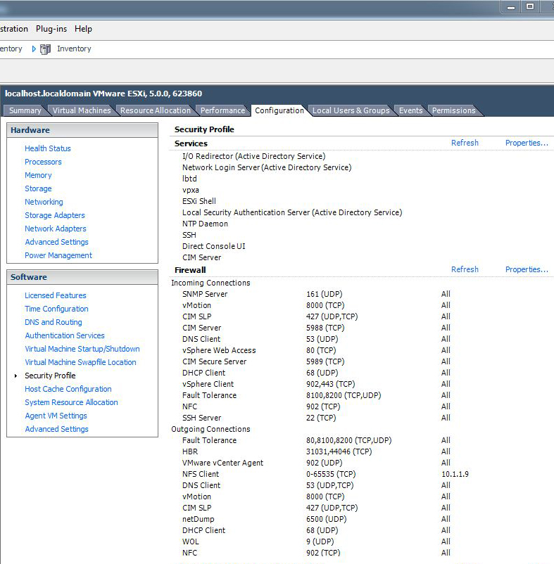Image resolution: width=554 pixels, height=564 pixels.
Task: Open Time Configuration
Action: click(x=56, y=309)
